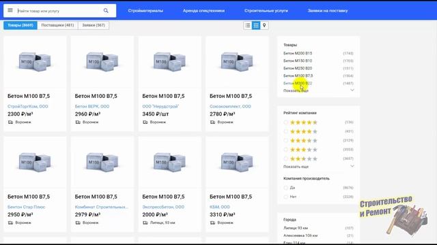Screen dimensions: 437x245
Task: Open Заявки на поставку in the top navigation
Action: pyautogui.click(x=328, y=11)
